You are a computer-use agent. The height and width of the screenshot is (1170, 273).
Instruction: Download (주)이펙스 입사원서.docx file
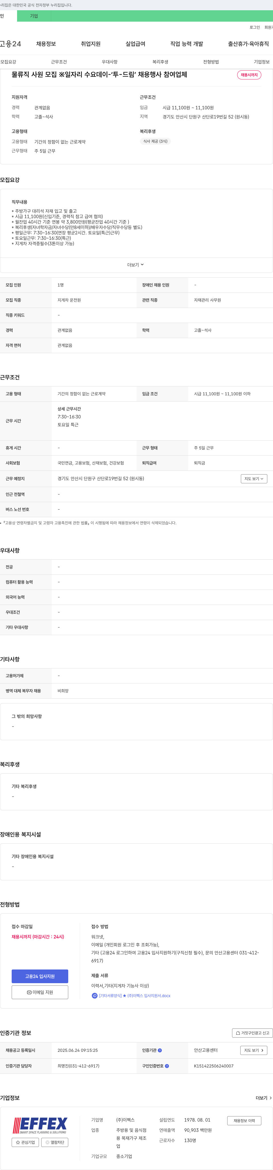[135, 996]
